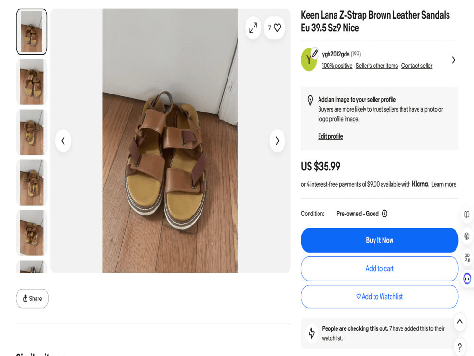Click the help question mark icon
The height and width of the screenshot is (356, 474).
click(460, 347)
